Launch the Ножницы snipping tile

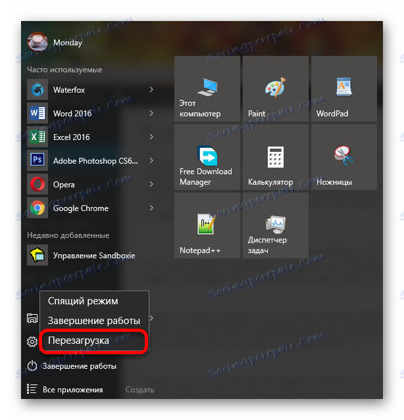pos(344,157)
